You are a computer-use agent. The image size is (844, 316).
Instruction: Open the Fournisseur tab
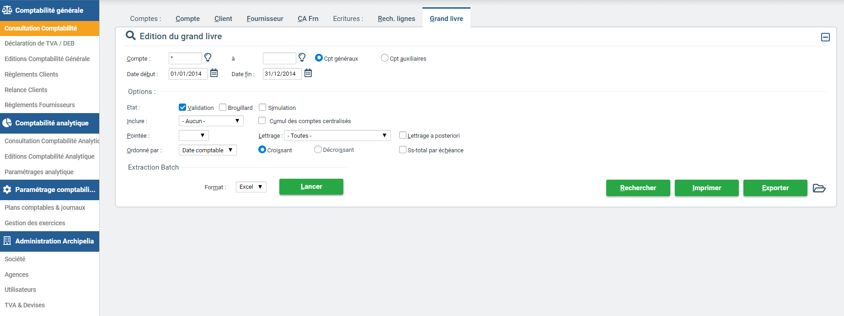pos(265,19)
